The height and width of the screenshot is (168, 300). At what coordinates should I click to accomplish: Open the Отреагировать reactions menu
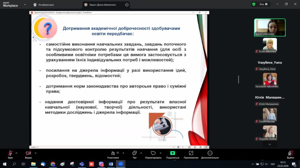click(153, 154)
